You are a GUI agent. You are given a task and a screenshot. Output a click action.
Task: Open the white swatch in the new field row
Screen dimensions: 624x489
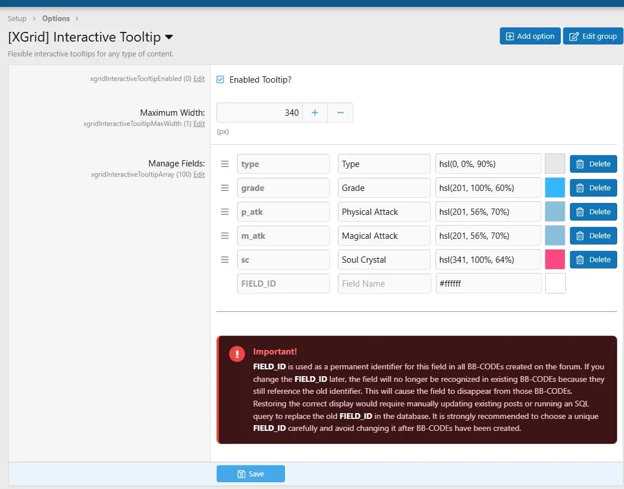[556, 283]
